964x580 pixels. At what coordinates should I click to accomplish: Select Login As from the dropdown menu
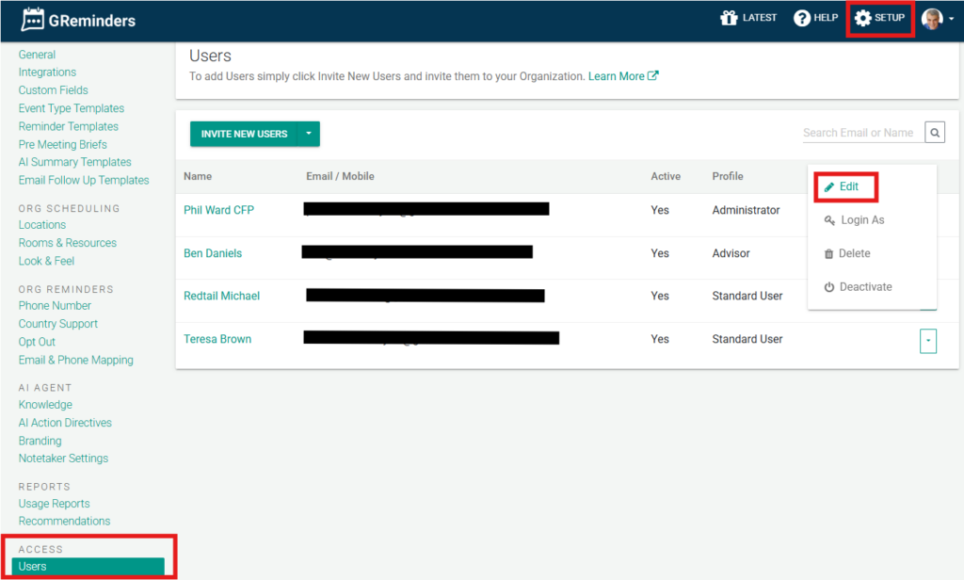[x=854, y=220]
